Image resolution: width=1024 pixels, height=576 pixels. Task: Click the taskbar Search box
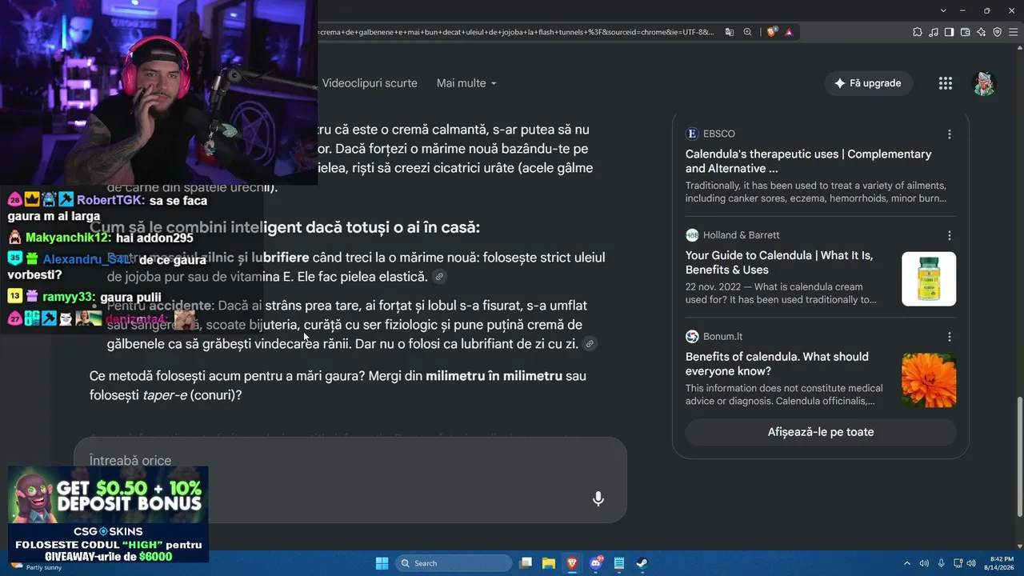tap(454, 563)
